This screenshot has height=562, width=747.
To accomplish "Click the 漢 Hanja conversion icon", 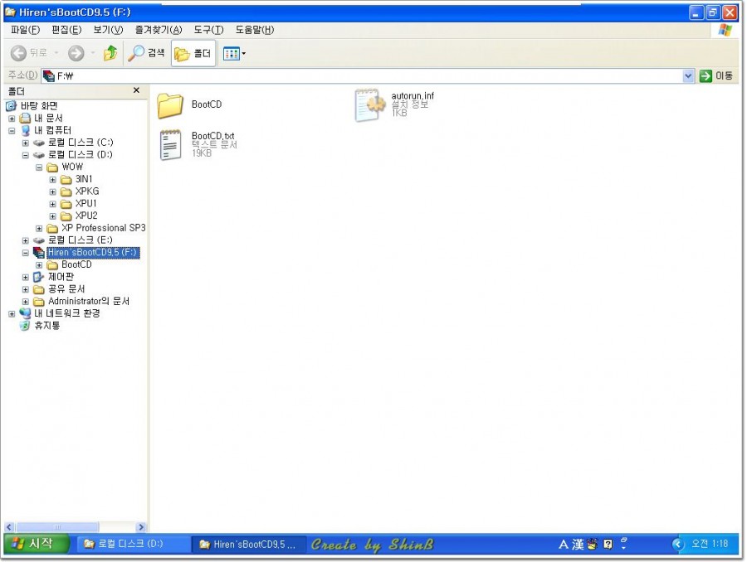I will click(578, 544).
